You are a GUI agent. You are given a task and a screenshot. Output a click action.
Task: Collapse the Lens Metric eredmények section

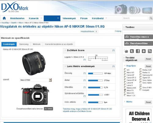(x=65, y=66)
